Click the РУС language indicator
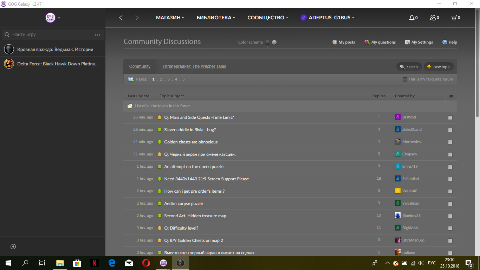The height and width of the screenshot is (270, 480). pyautogui.click(x=432, y=263)
